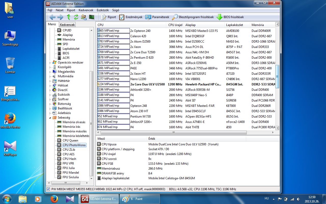Click the horizontal scrollbar of results list
This screenshot has width=326, height=204.
click(x=173, y=133)
